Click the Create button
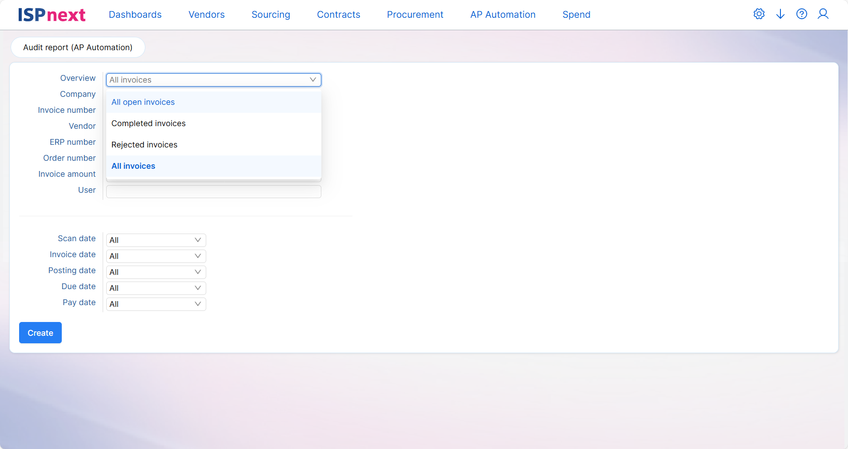The image size is (848, 449). pyautogui.click(x=40, y=333)
